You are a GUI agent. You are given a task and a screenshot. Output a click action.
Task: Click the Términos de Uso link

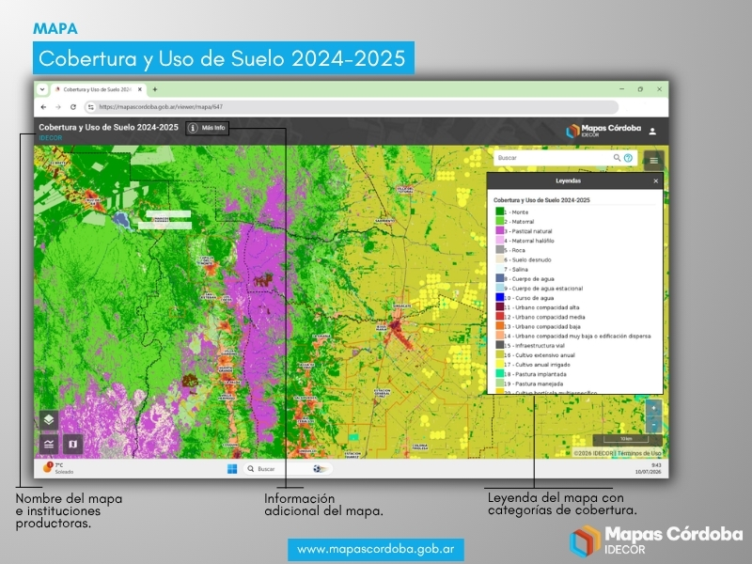tap(639, 453)
